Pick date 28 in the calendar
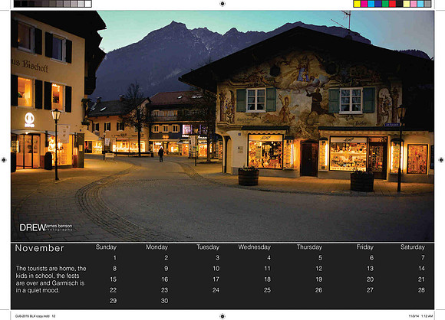The image size is (445, 320). (x=421, y=290)
